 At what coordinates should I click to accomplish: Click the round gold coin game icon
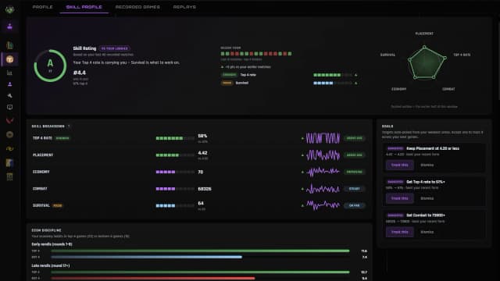[x=10, y=134]
